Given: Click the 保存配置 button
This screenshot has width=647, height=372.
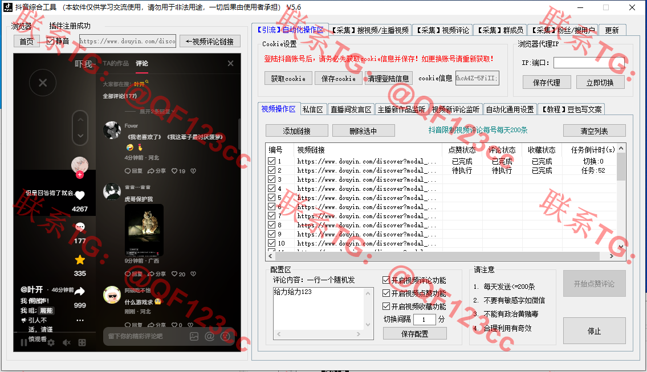Looking at the screenshot, I should click(414, 334).
